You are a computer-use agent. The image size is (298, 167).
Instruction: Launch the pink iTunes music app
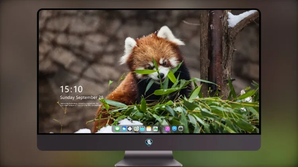coord(167,129)
